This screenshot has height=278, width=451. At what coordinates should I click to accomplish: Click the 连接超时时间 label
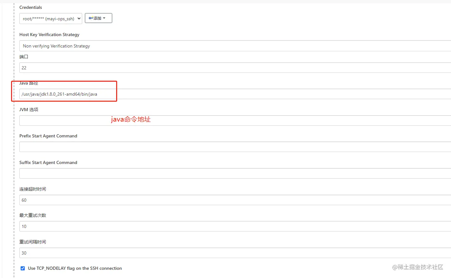click(x=33, y=189)
